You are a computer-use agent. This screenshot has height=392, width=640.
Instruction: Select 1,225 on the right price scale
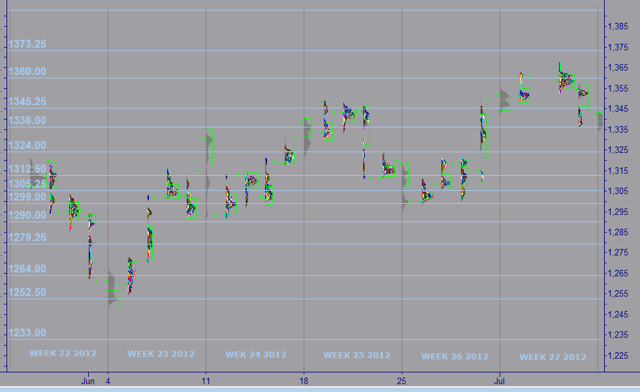pyautogui.click(x=618, y=355)
